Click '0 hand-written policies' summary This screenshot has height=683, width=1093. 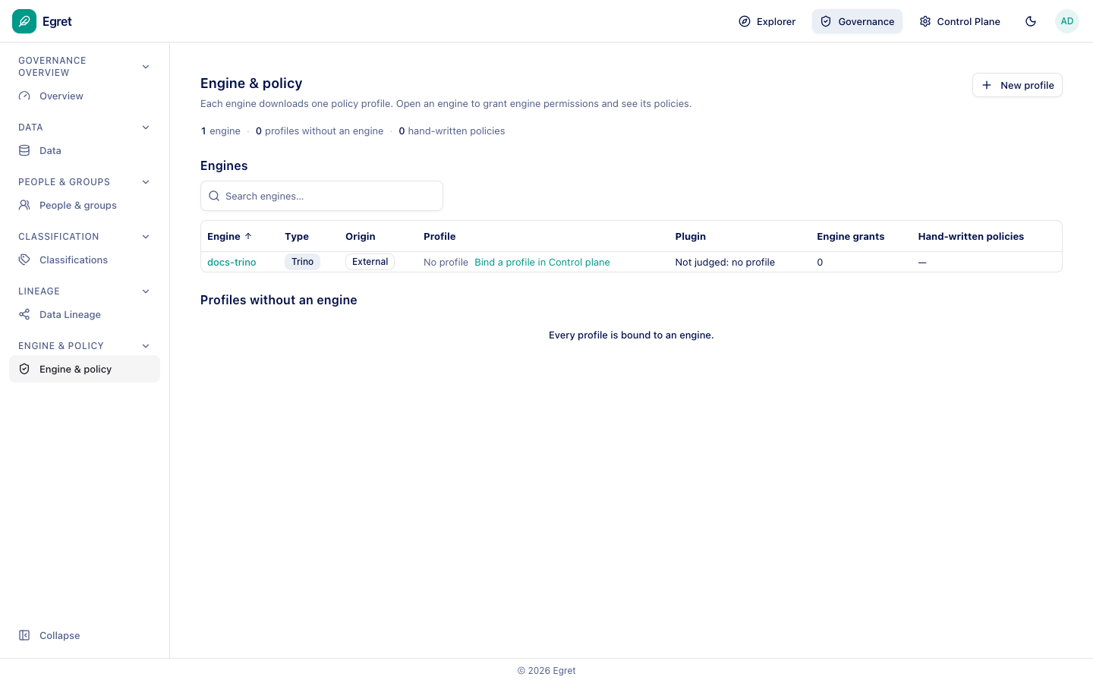[452, 131]
